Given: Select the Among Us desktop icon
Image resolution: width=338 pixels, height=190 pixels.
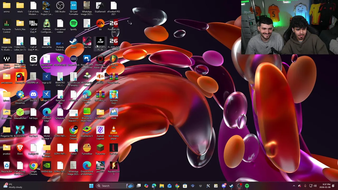Looking at the screenshot, I should click(20, 79).
